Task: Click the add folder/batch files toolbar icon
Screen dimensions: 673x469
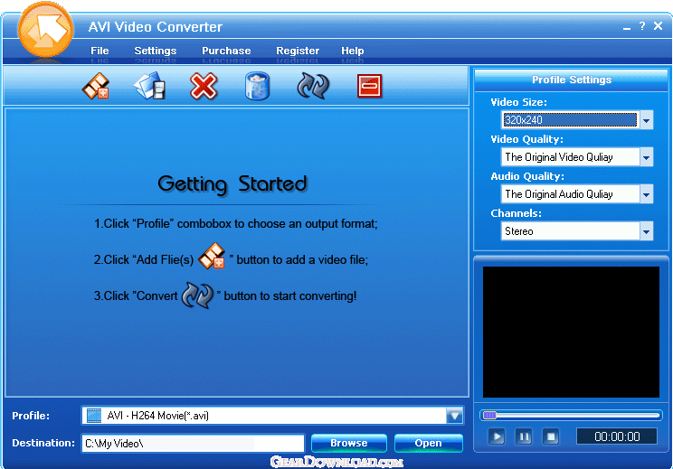Action: [x=149, y=86]
